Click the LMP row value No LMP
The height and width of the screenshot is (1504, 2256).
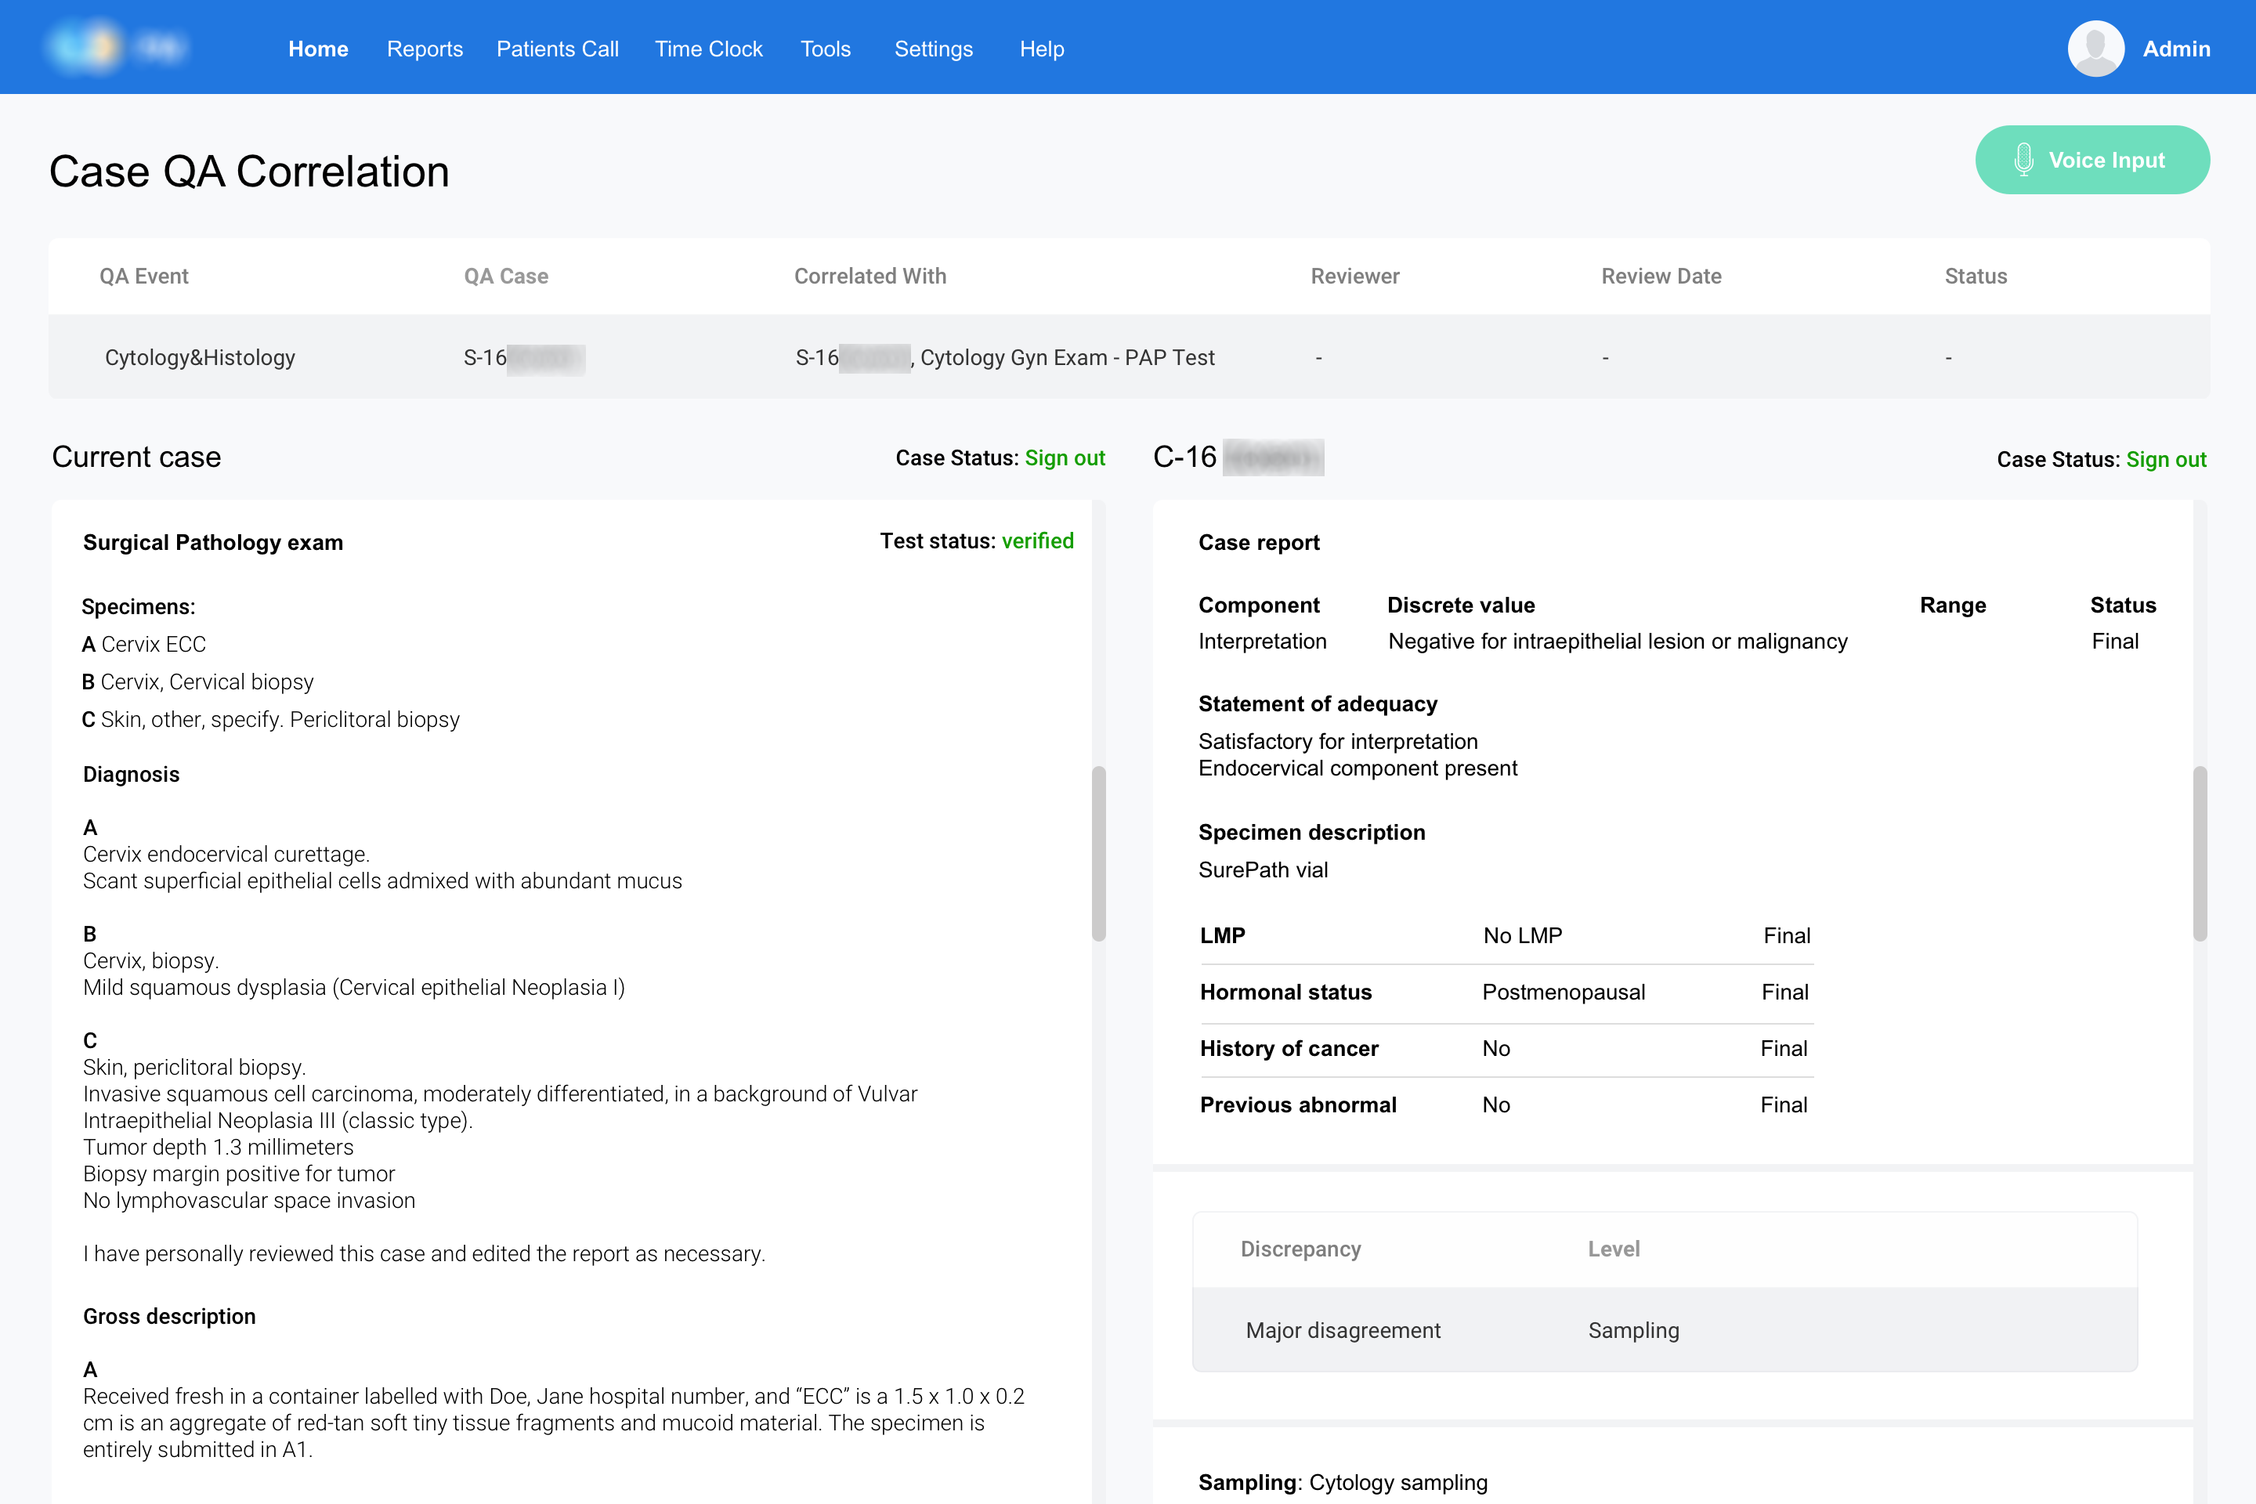(x=1522, y=936)
